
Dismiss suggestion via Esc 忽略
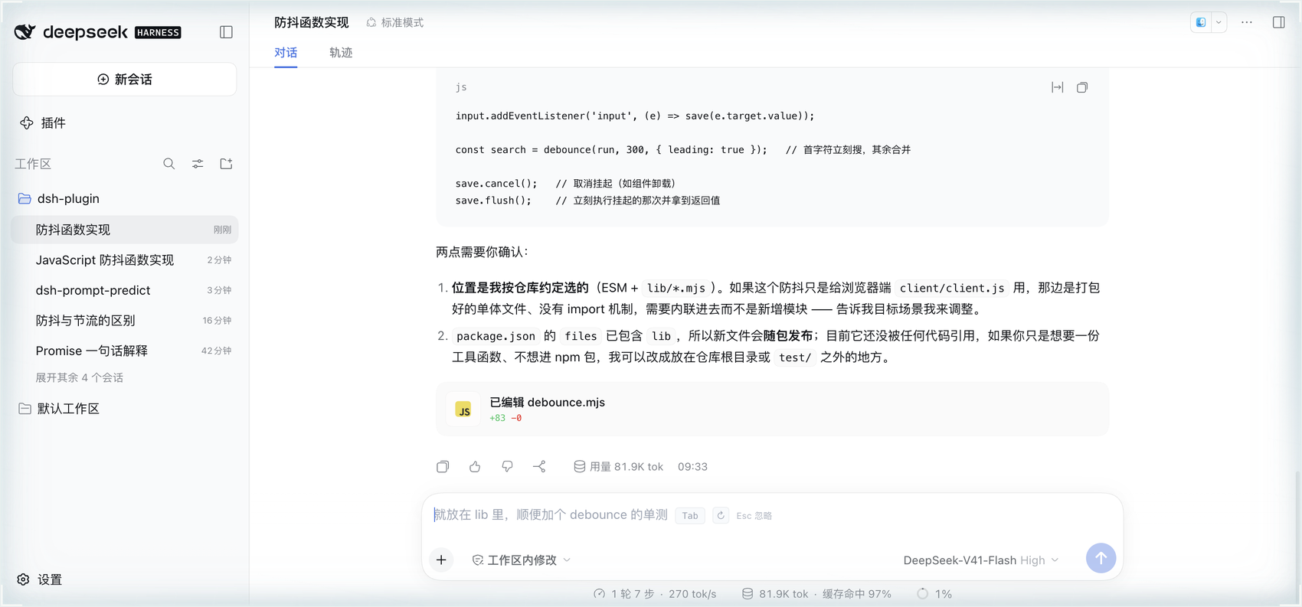754,515
